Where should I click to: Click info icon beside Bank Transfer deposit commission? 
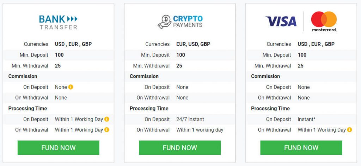tap(71, 87)
